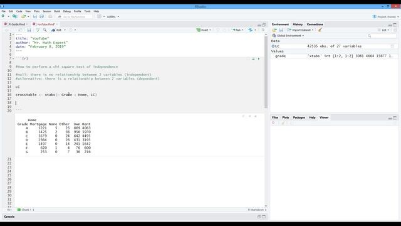Open the Code menu
The width and height of the screenshot is (401, 226).
[19, 11]
